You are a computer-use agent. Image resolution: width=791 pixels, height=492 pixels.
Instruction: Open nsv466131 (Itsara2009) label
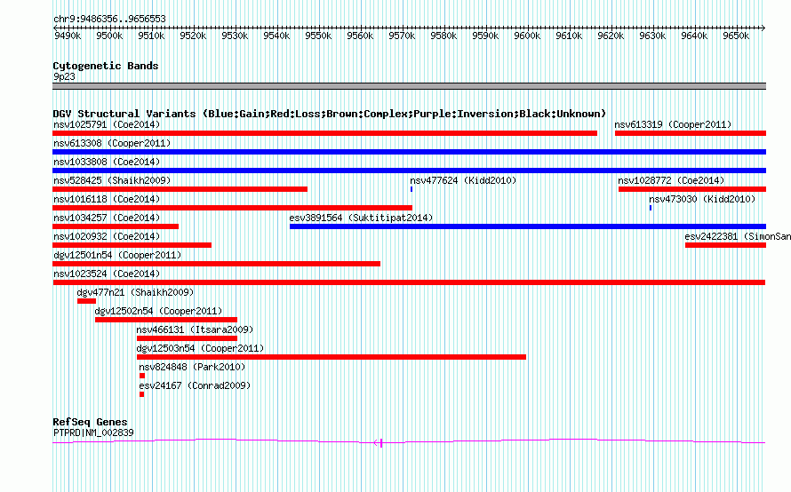[195, 329]
